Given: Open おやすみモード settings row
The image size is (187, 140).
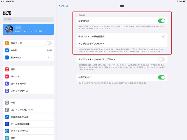Looking at the screenshot, I should (x=28, y=83).
